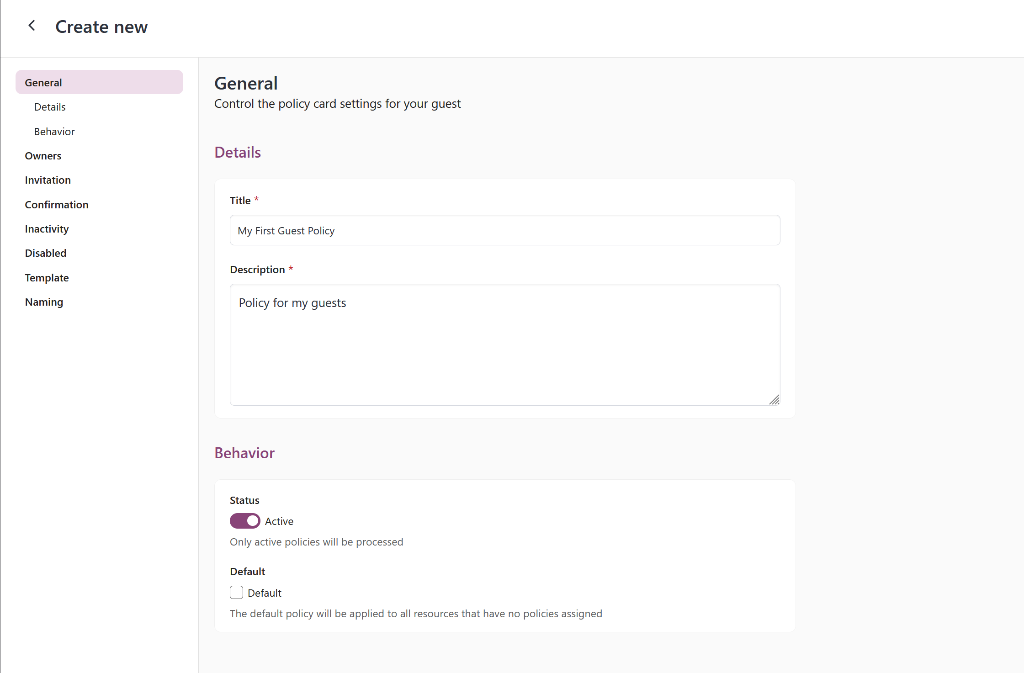Image resolution: width=1024 pixels, height=673 pixels.
Task: Jump to the Details subsection
Action: 49,106
